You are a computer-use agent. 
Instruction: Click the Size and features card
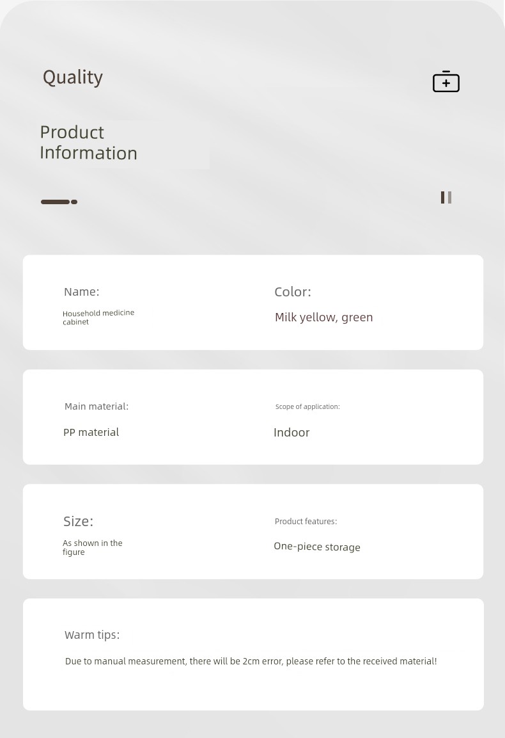(253, 531)
